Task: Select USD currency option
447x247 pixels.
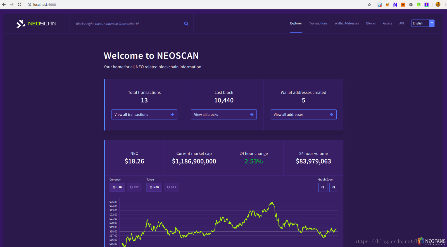Action: (117, 187)
